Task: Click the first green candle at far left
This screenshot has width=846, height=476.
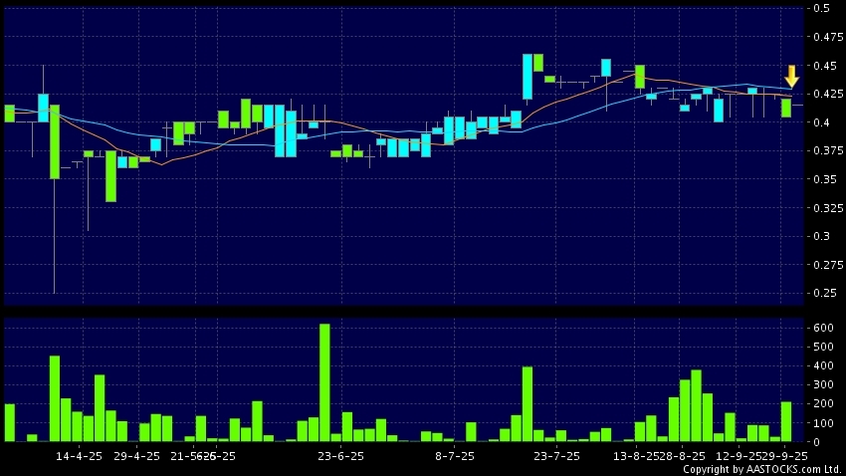Action: (10, 113)
